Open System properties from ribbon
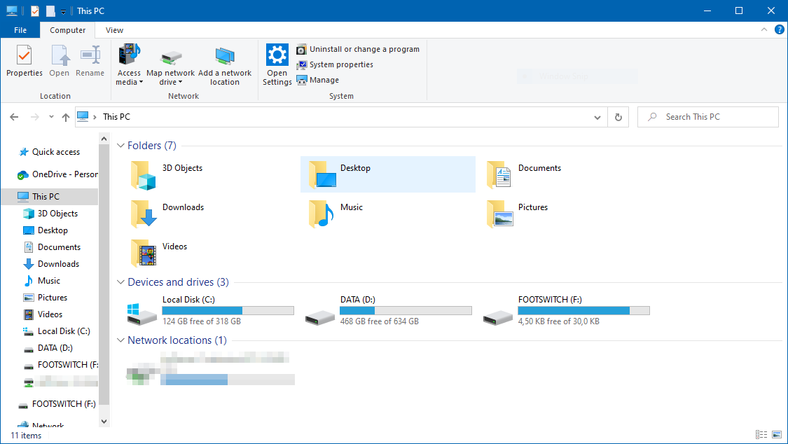The width and height of the screenshot is (788, 444). tap(335, 65)
